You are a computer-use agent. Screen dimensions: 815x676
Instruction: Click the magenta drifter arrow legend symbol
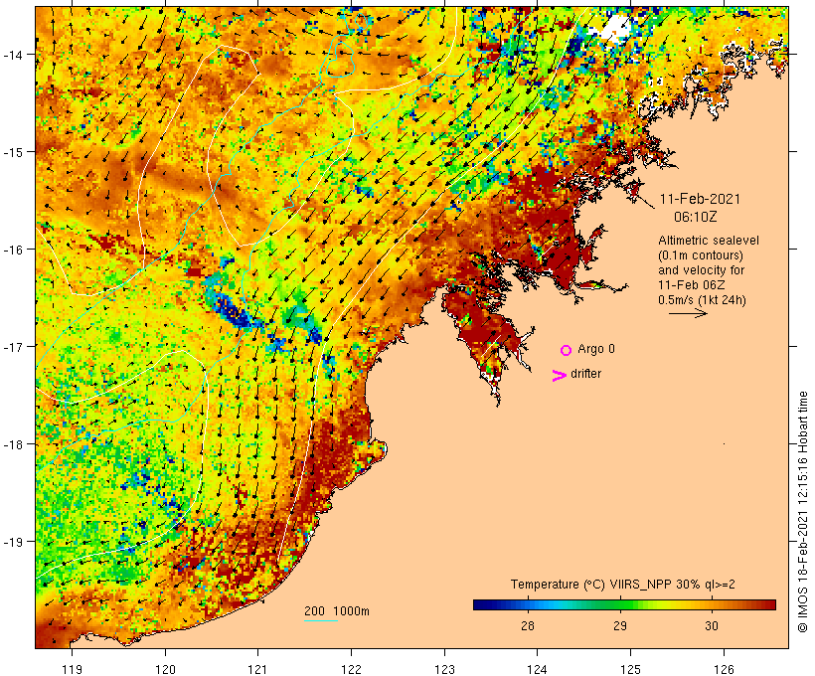[560, 376]
